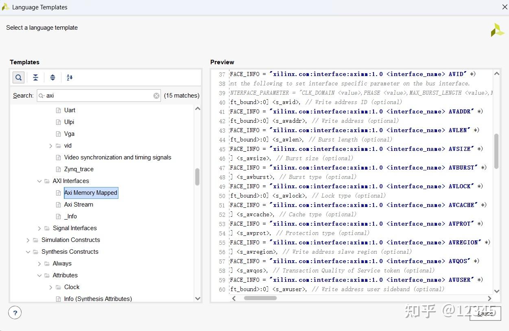Expand the vid folder

pyautogui.click(x=51, y=146)
